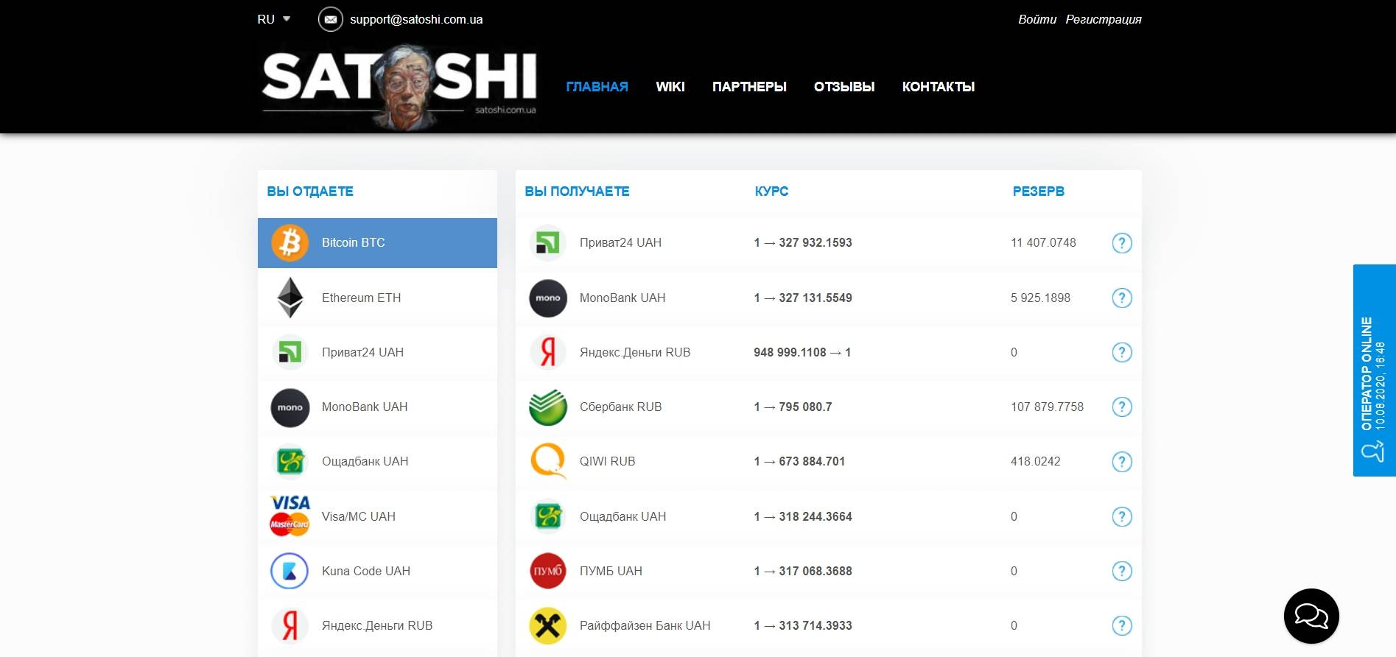1396x657 pixels.
Task: Open the ОТЗЫВЫ menu item
Action: click(844, 87)
